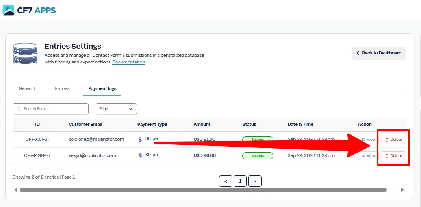Click the Date & Time column header
The height and width of the screenshot is (207, 421).
pyautogui.click(x=300, y=124)
